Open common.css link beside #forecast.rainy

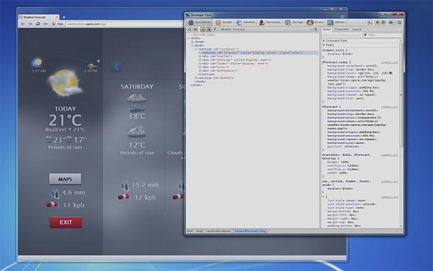[x=390, y=62]
